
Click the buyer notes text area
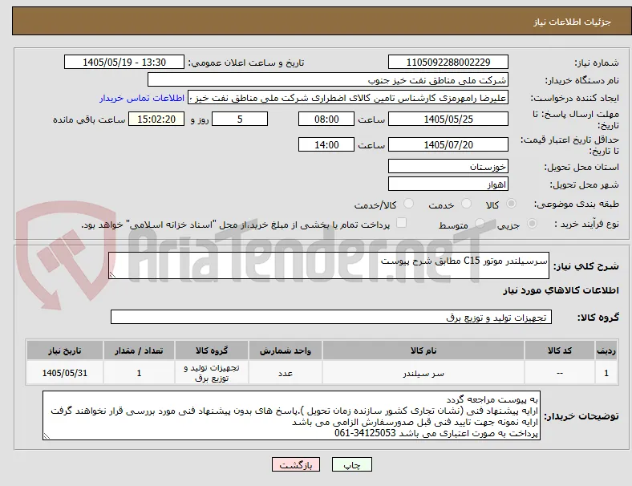(x=291, y=415)
